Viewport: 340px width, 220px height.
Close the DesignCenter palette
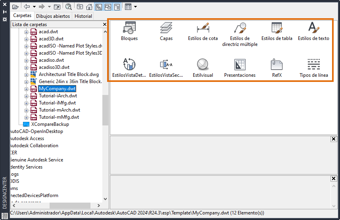[x=4, y=4]
